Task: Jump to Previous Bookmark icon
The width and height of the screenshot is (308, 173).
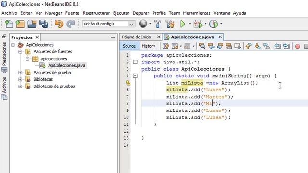Action: click(x=249, y=46)
